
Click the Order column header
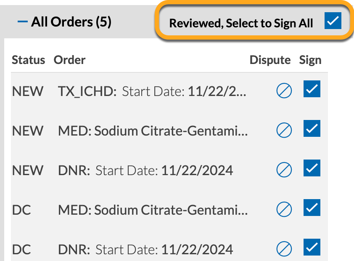pyautogui.click(x=69, y=60)
